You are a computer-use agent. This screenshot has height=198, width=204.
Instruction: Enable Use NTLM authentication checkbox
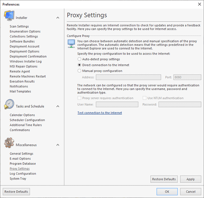tap(144, 98)
